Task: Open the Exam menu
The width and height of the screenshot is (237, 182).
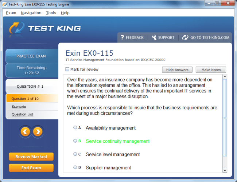Action: click(x=11, y=13)
